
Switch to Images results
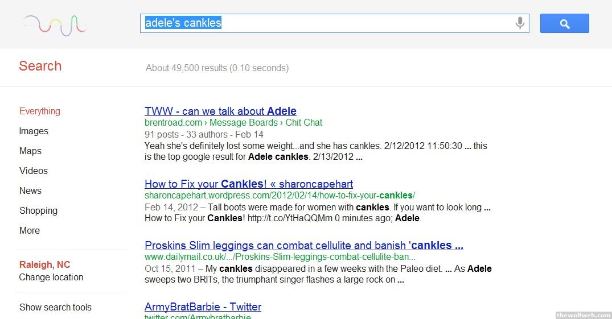(x=34, y=131)
